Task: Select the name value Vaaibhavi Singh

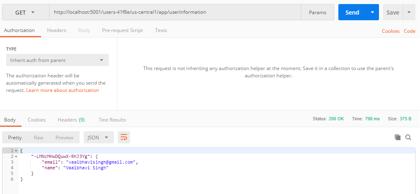Action: 86,168
